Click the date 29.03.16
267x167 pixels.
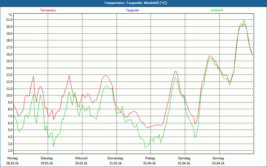[47, 163]
